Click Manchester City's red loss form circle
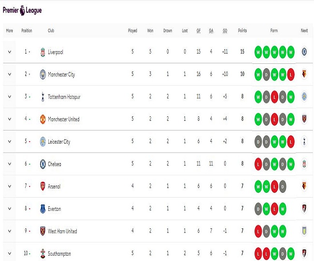314x261 pixels. 290,74
